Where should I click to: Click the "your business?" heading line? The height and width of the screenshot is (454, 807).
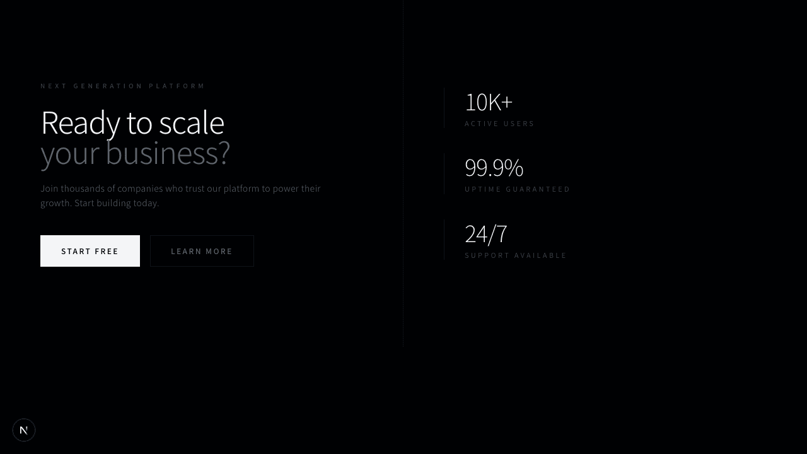[x=135, y=153]
